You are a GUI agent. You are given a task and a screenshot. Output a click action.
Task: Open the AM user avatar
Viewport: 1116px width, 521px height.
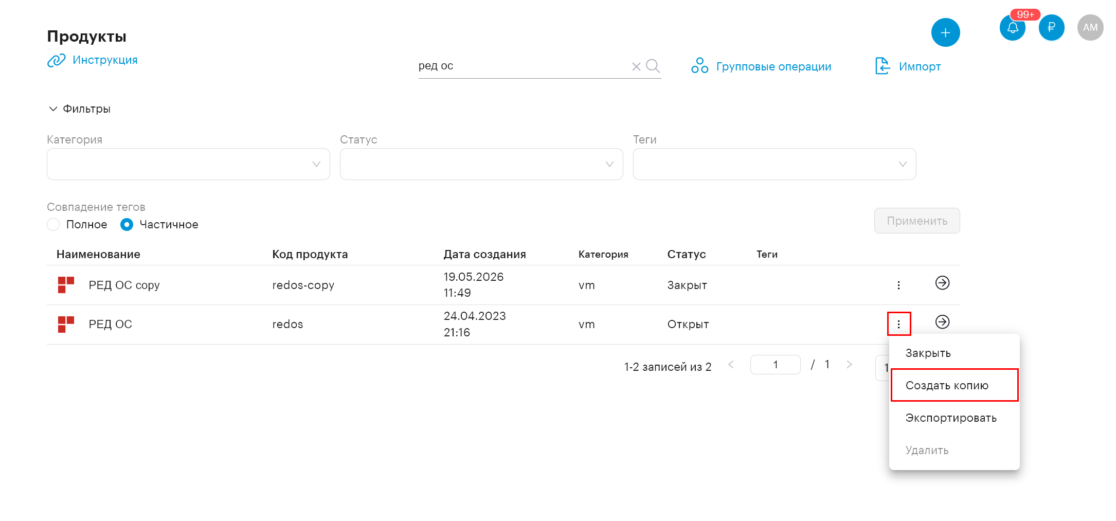tap(1090, 28)
